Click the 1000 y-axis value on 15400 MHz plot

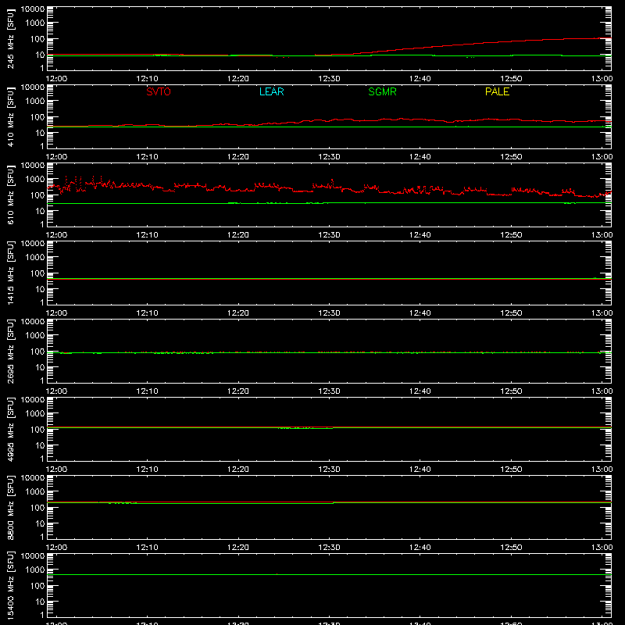click(x=35, y=570)
